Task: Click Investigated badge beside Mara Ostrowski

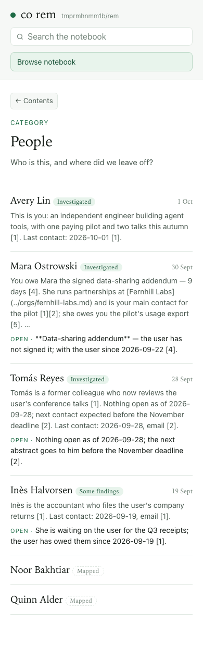Action: click(101, 267)
